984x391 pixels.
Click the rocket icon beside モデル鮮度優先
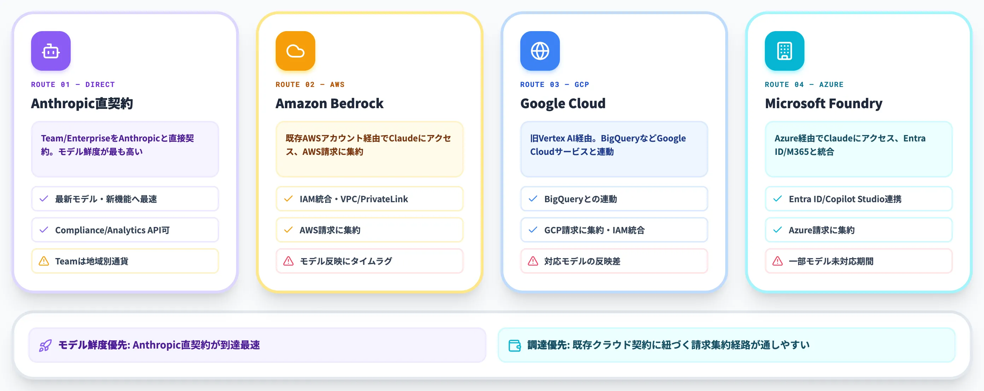click(45, 345)
